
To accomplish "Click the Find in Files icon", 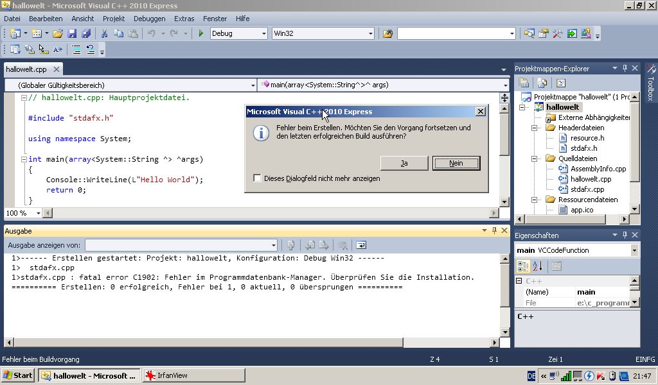I will tap(387, 33).
